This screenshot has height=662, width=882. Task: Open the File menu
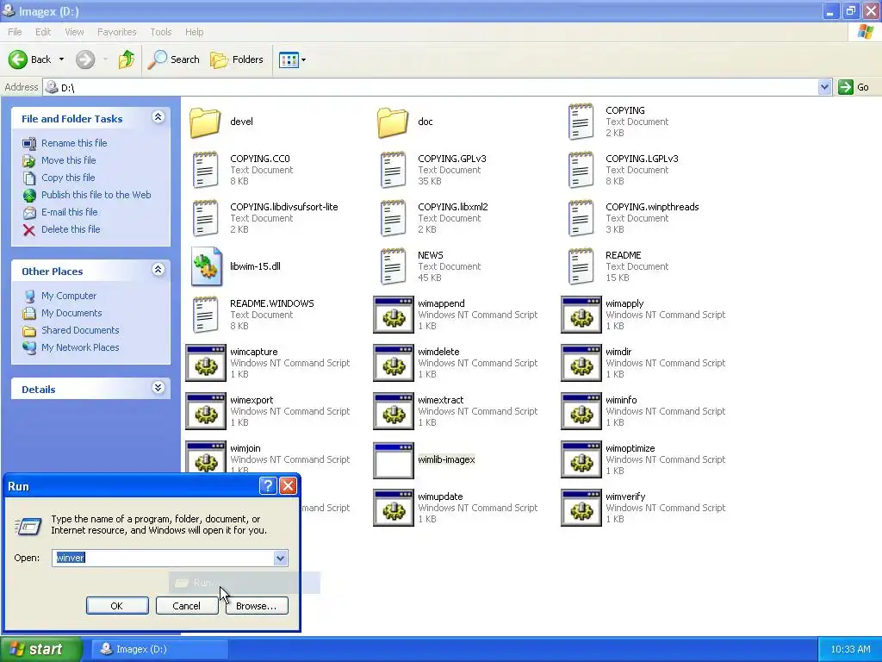coord(15,32)
